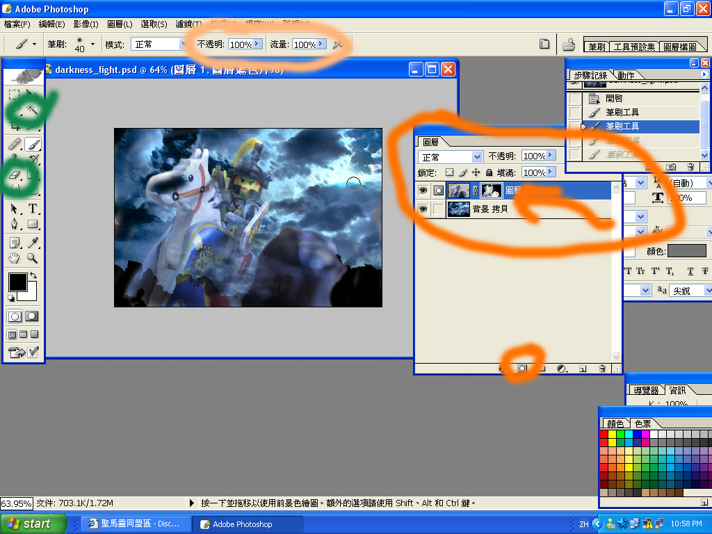The image size is (712, 534).
Task: Set history brush source for 開啟
Action: pos(575,99)
